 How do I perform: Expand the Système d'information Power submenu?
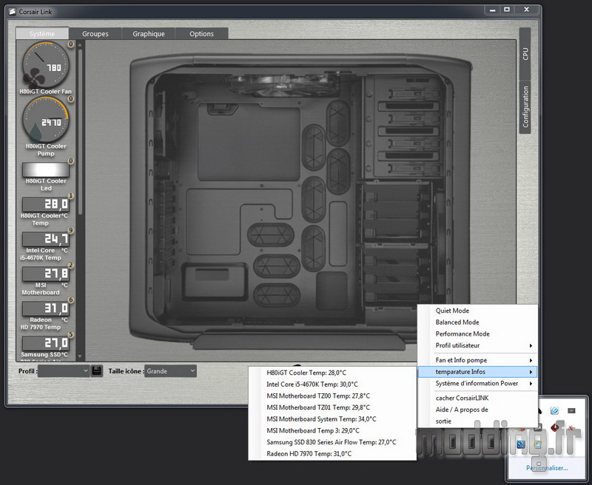pos(477,384)
